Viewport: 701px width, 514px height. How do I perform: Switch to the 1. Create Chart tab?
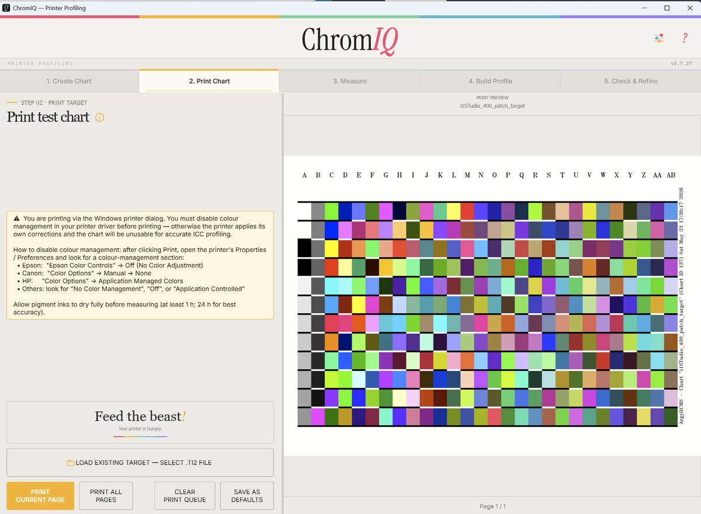tap(70, 81)
